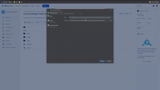Open the Bitbucket app switcher menu icon
Viewport: 160px width, 90px height.
[2, 6]
